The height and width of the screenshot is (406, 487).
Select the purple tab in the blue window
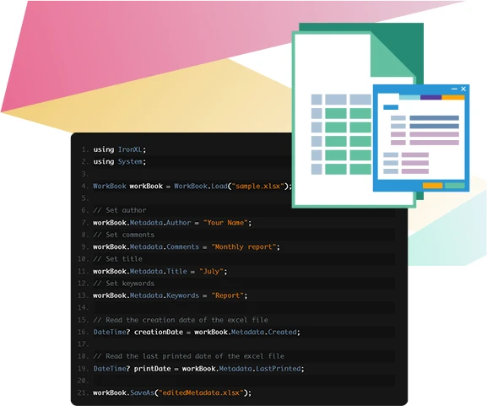(430, 97)
